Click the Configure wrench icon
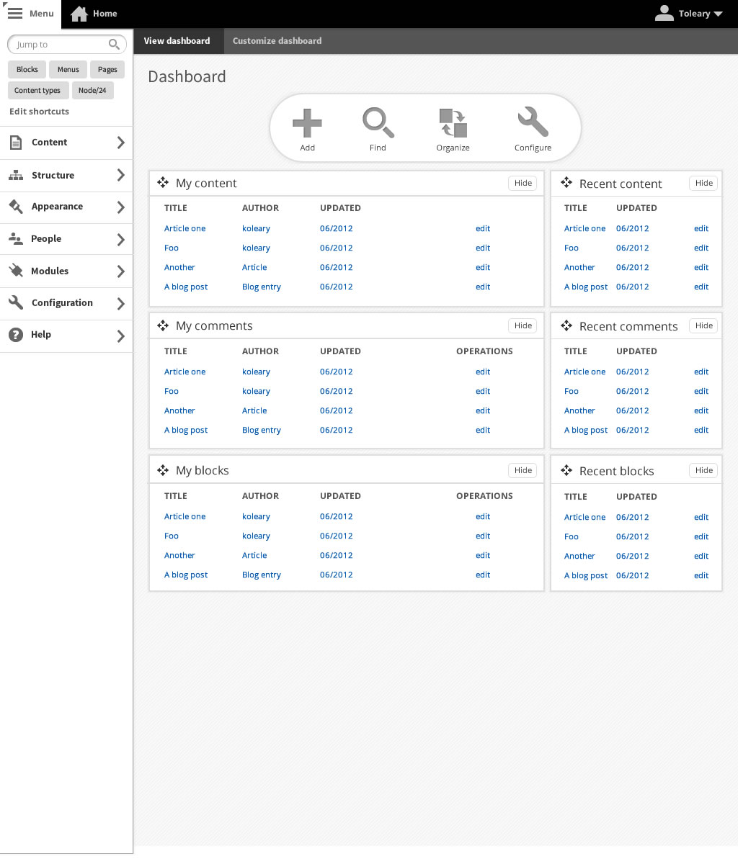 click(x=533, y=123)
